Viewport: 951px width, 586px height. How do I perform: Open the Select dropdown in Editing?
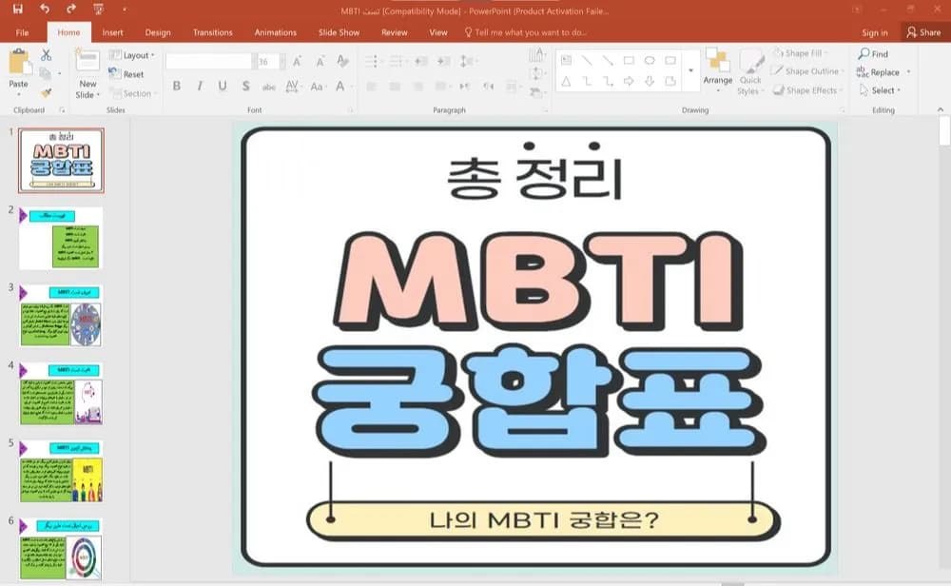880,90
